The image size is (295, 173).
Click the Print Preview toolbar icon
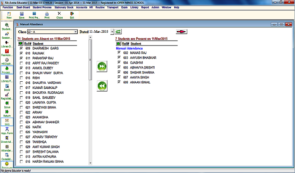click(34, 15)
